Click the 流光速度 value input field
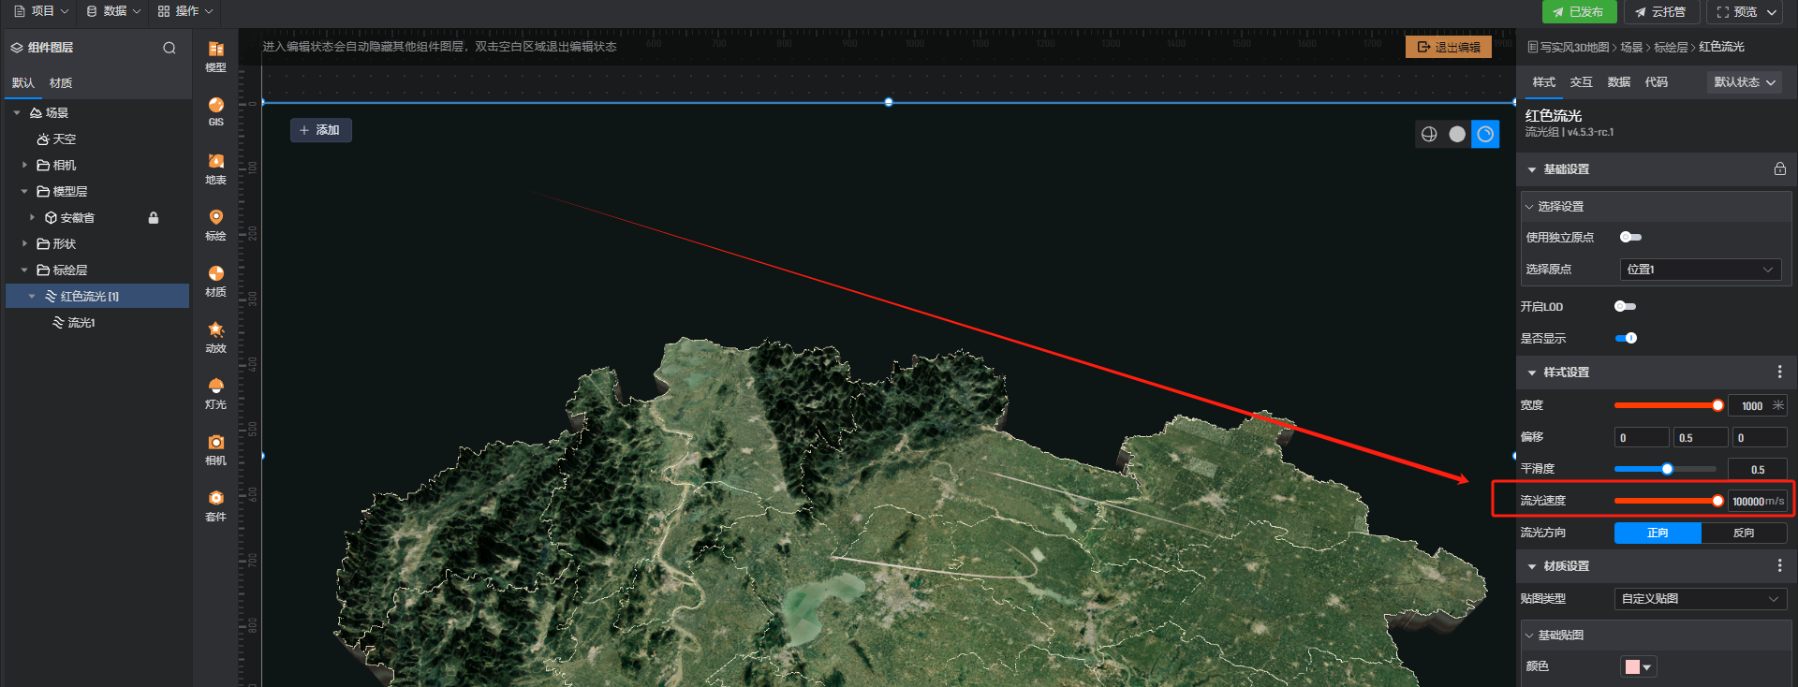Image resolution: width=1798 pixels, height=687 pixels. [1757, 502]
